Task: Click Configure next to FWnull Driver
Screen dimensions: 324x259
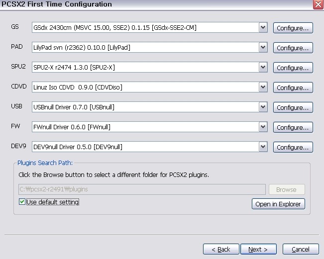Action: point(293,128)
